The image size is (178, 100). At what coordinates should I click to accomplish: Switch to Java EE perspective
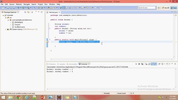(x=165, y=8)
